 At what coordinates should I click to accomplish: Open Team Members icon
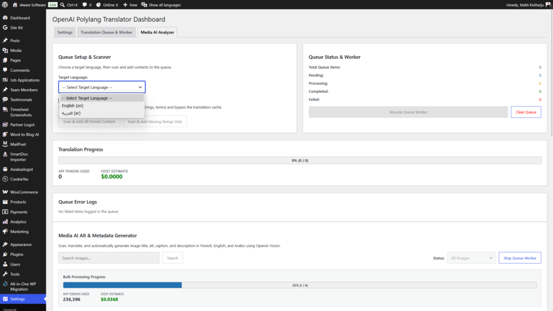coord(5,90)
